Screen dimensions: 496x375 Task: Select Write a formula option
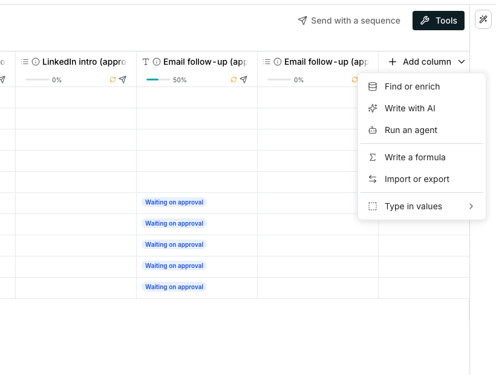tap(422, 157)
